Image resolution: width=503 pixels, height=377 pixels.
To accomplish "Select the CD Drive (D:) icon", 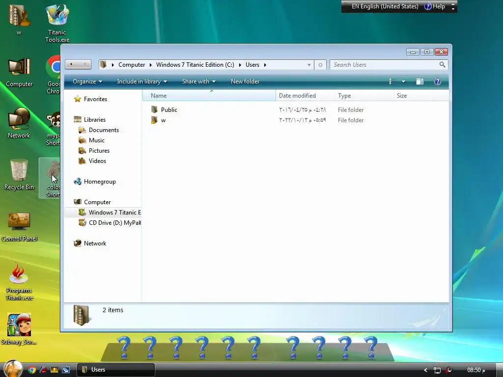I will click(83, 222).
